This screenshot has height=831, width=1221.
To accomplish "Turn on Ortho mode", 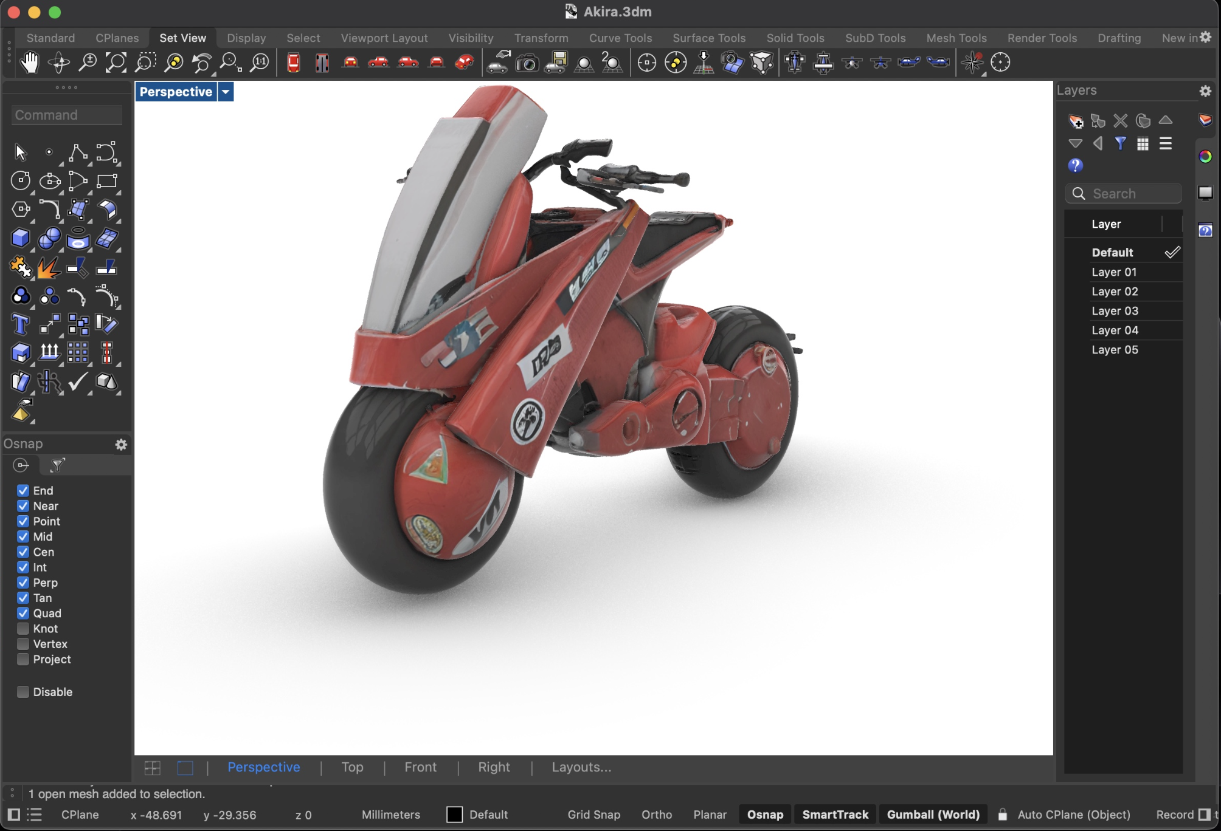I will tap(657, 815).
